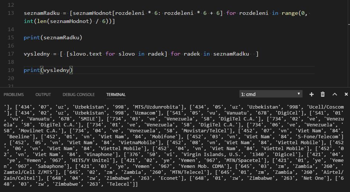
Task: Click line number 17 in the gutter
Action: (11, 54)
